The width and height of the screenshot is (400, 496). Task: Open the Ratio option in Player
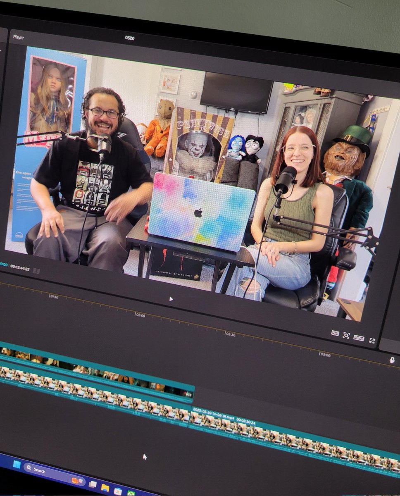[x=359, y=338]
